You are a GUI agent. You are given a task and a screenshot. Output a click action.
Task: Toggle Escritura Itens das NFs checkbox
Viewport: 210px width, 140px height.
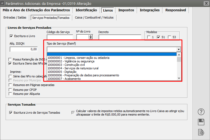click(x=10, y=63)
